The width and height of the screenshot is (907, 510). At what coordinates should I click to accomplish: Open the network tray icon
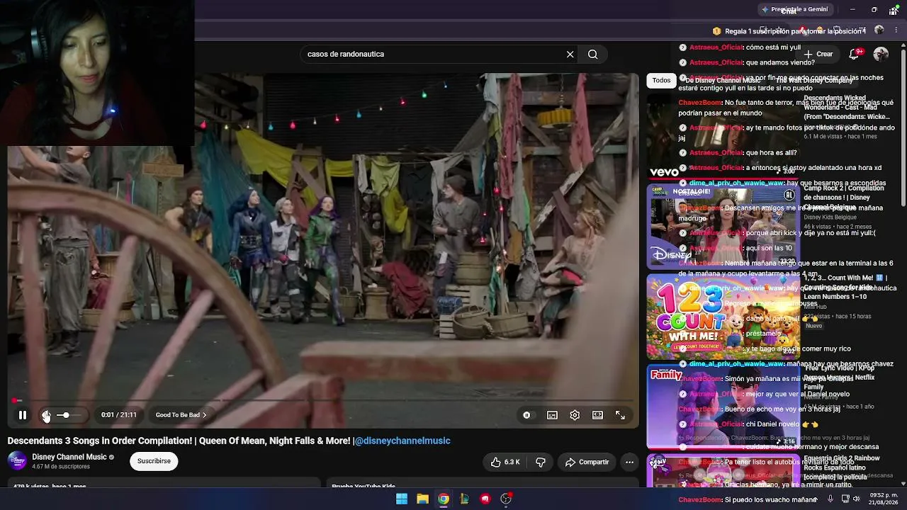[x=844, y=499]
